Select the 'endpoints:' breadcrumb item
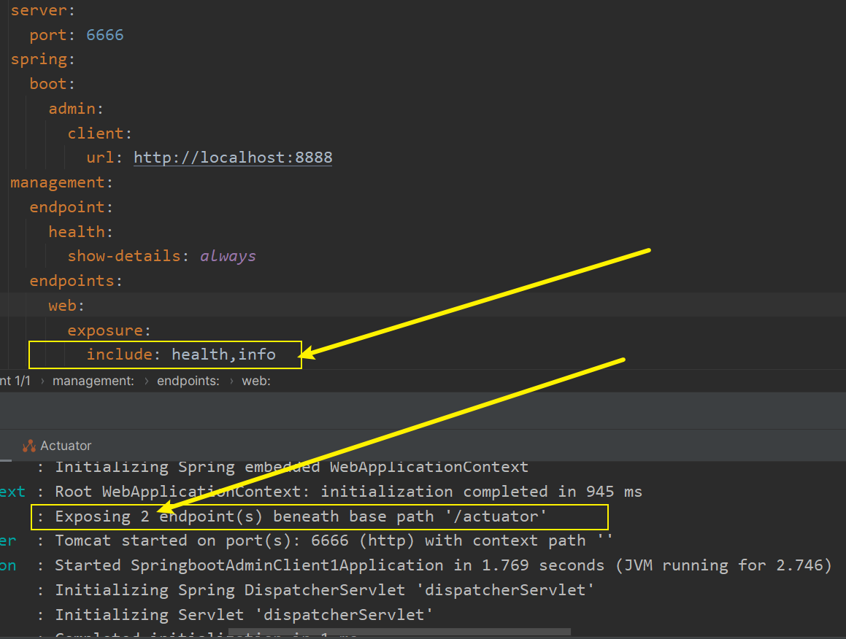 pos(188,381)
